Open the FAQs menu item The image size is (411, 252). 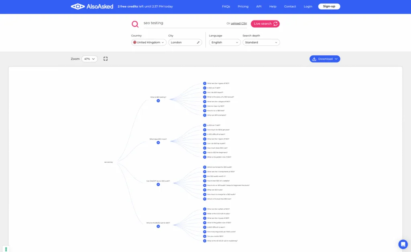tap(226, 6)
